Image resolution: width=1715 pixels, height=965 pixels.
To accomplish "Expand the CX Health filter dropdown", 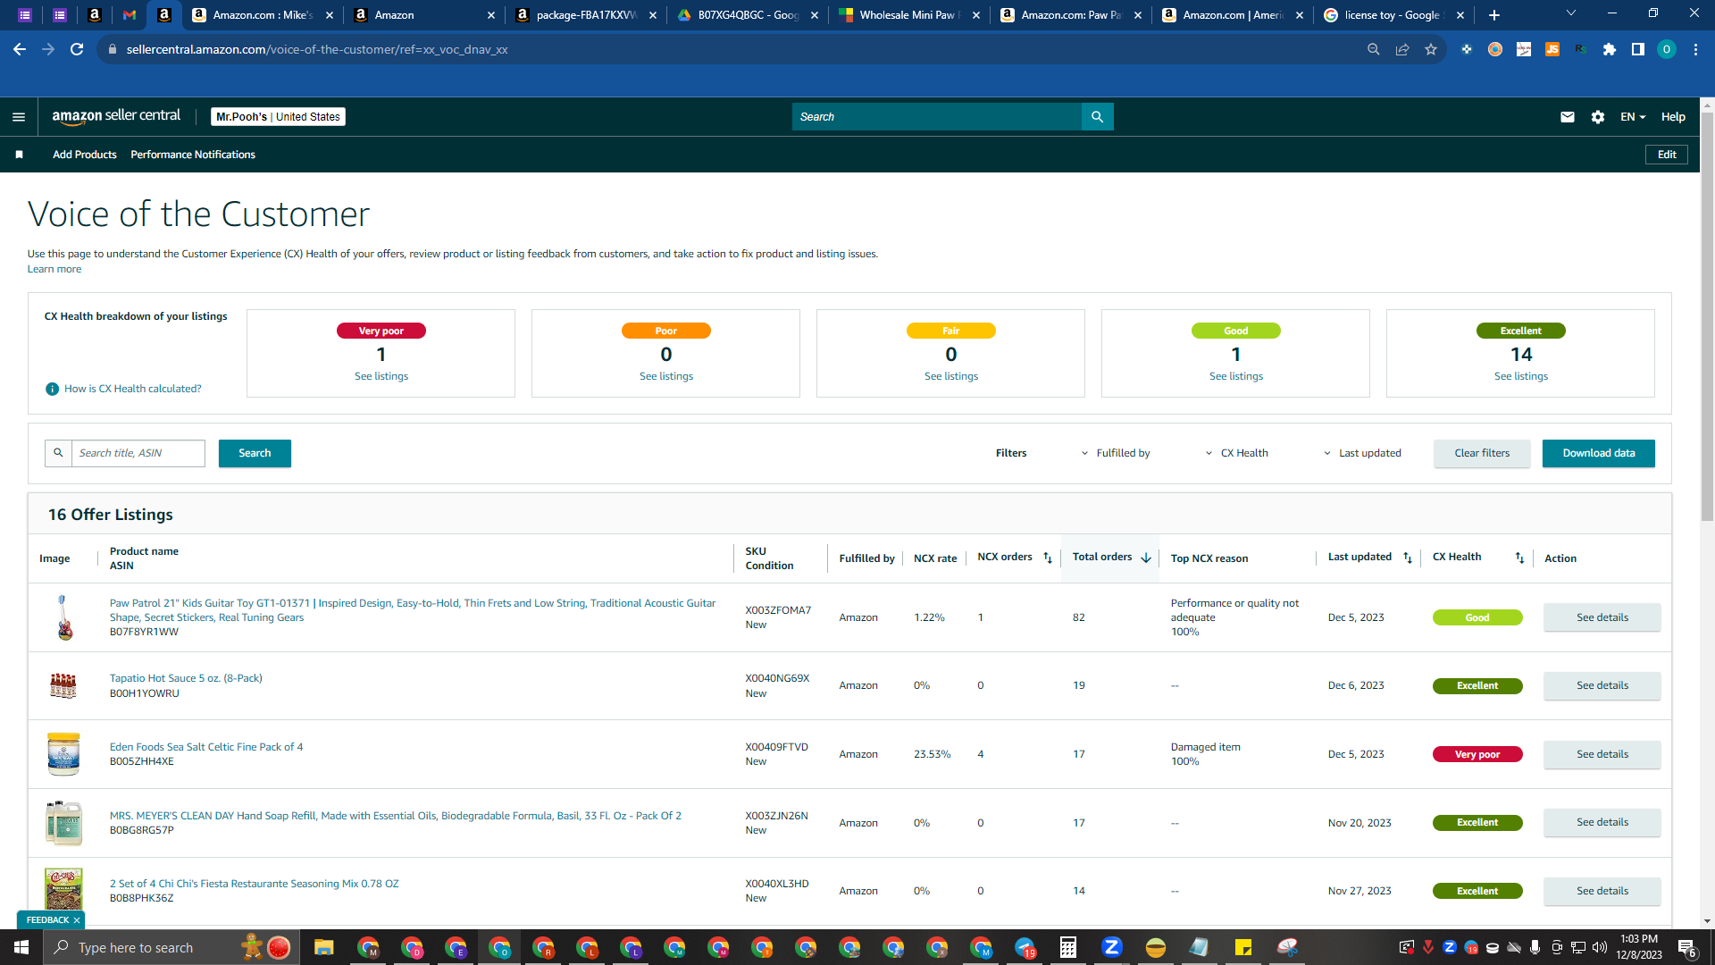I will point(1237,453).
